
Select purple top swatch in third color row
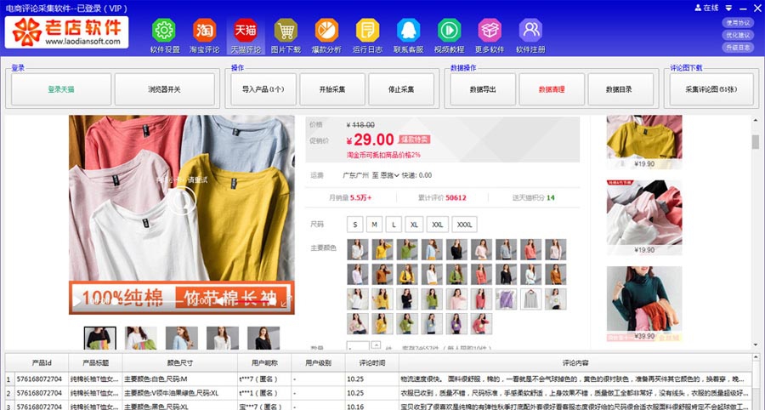(x=506, y=299)
